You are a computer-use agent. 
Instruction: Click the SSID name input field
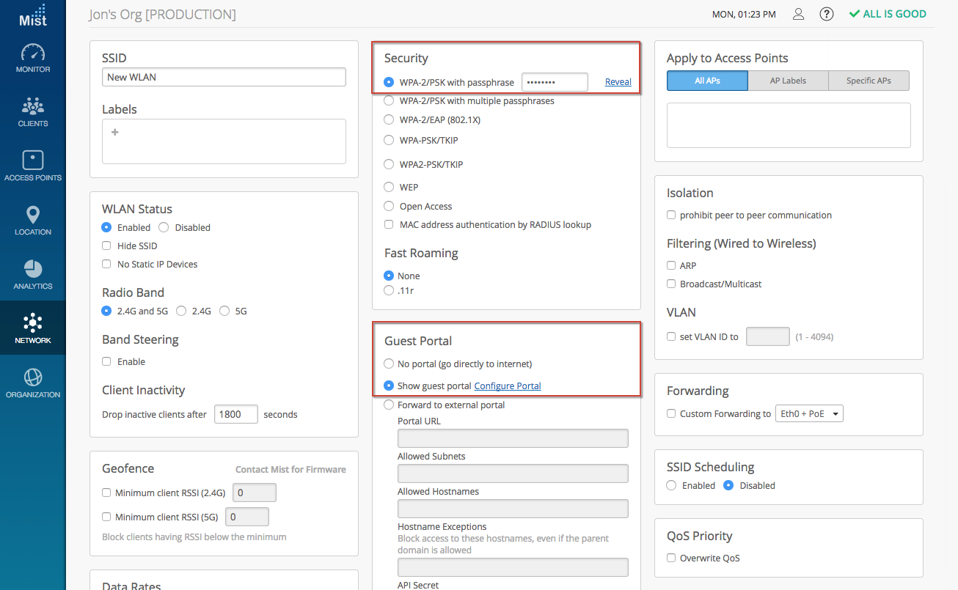point(224,77)
